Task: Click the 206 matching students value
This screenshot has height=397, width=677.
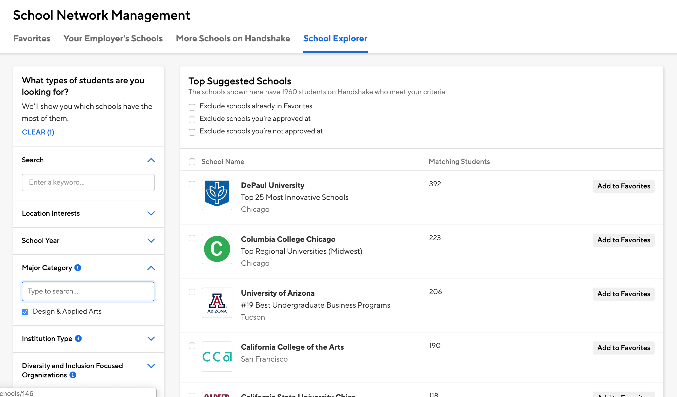Action: tap(435, 292)
